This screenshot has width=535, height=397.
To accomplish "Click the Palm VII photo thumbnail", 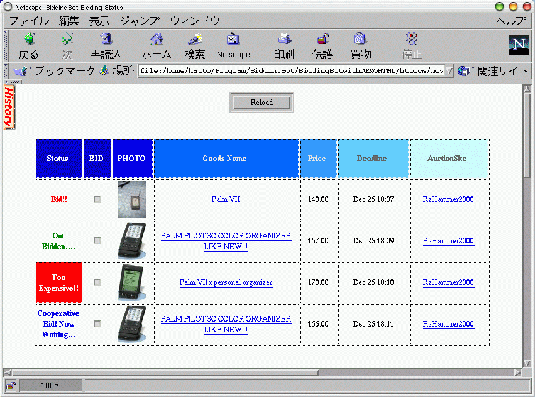I will [x=133, y=199].
